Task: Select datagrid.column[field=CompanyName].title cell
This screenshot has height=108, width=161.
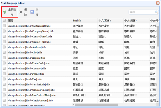Action: pos(40,31)
